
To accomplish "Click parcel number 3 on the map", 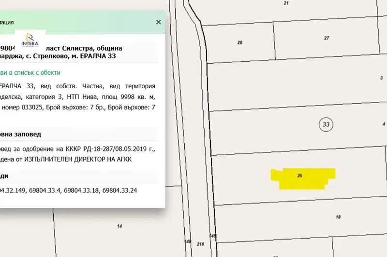I will click(381, 78).
